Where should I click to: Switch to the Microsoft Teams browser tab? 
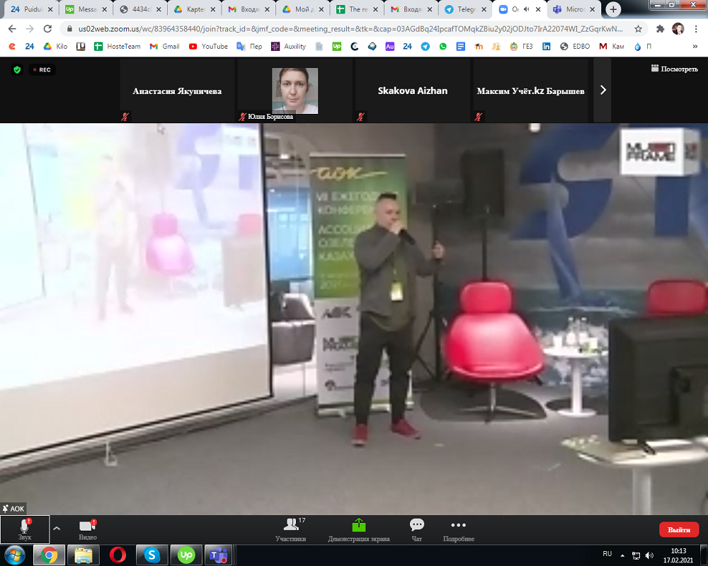coord(568,10)
